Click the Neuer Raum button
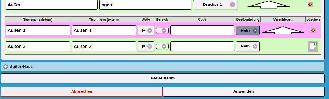Viewport: 329px width, 99px height. [163, 78]
